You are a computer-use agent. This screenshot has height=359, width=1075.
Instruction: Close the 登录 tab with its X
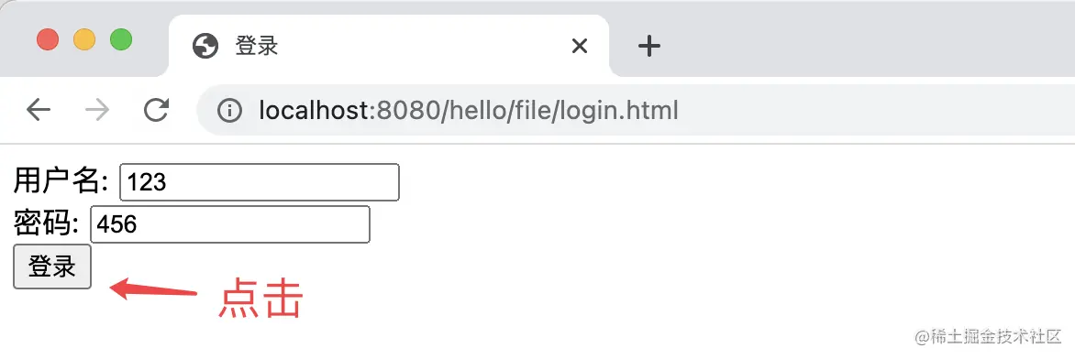(x=580, y=47)
